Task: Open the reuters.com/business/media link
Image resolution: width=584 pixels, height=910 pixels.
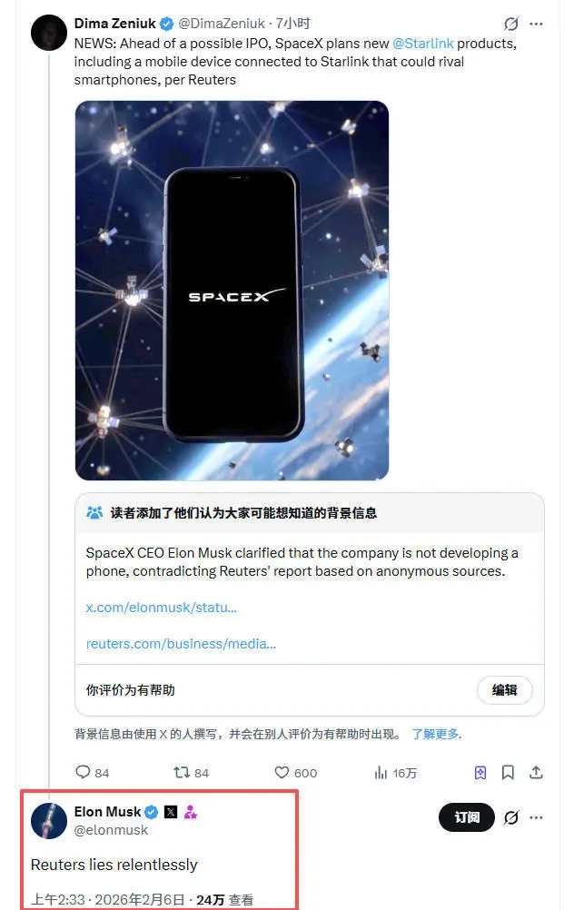Action: (181, 644)
